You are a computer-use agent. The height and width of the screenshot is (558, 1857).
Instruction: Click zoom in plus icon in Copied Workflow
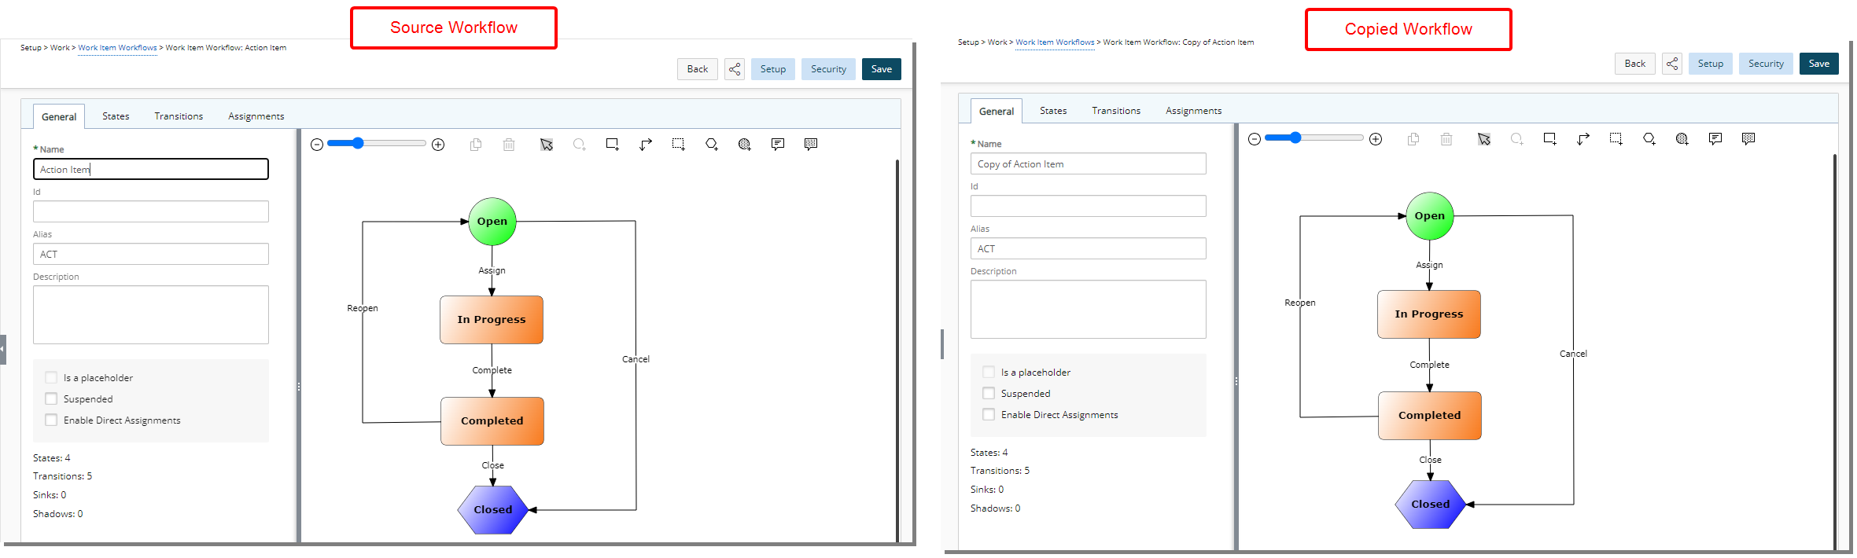click(1376, 139)
